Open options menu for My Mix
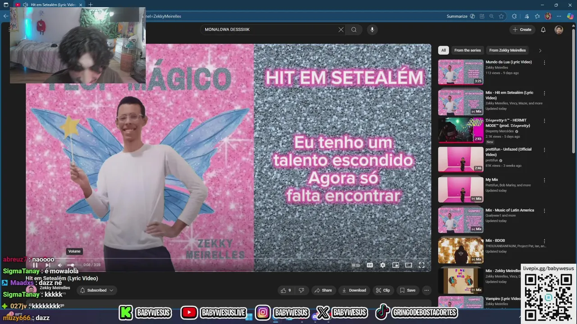The height and width of the screenshot is (324, 577). click(x=545, y=180)
